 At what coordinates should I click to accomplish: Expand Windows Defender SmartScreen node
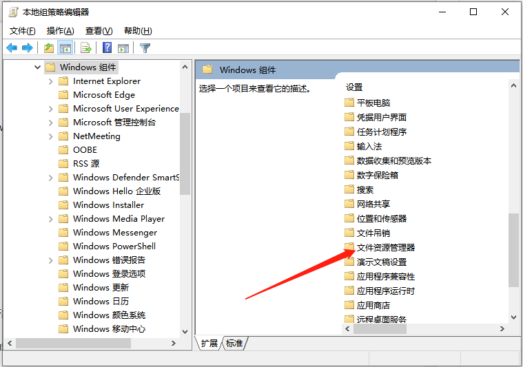coord(51,178)
